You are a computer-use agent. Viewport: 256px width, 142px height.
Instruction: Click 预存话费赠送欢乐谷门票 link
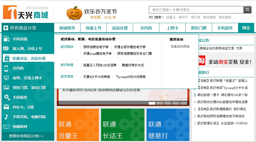[134, 54]
